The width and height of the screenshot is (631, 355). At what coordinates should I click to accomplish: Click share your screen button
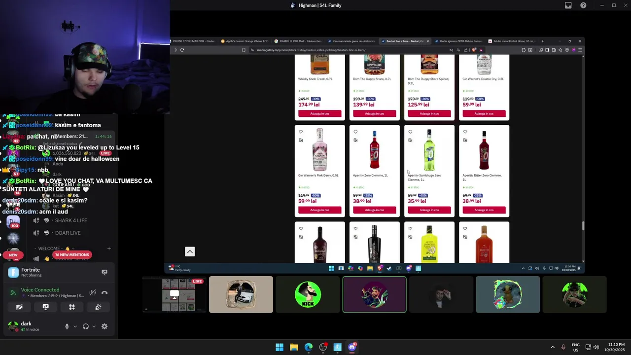point(45,307)
